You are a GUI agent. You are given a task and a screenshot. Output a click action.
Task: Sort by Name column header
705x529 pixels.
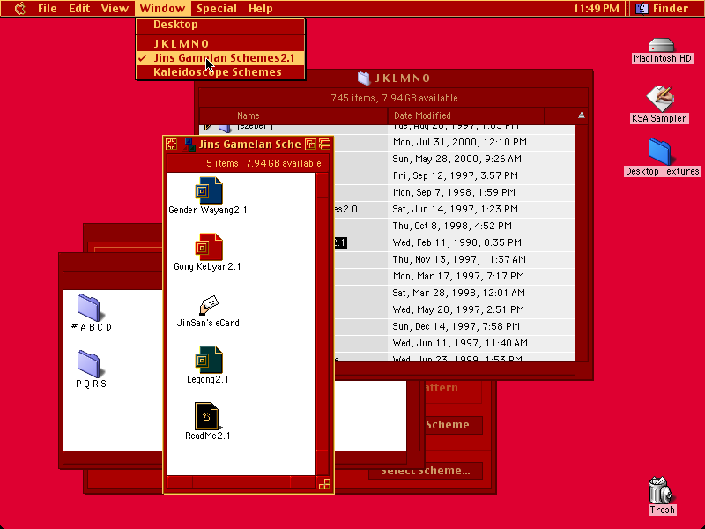[x=293, y=115]
